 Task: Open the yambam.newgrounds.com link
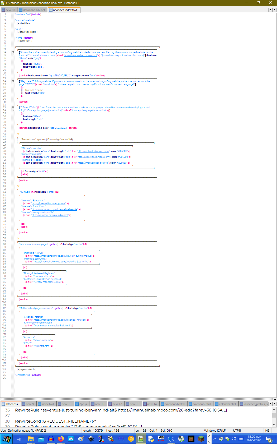tap(50, 215)
